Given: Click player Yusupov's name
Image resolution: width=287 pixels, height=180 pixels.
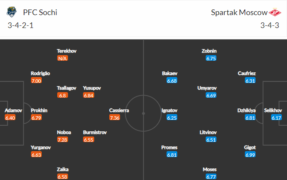Looking at the screenshot, I should pos(92,88).
